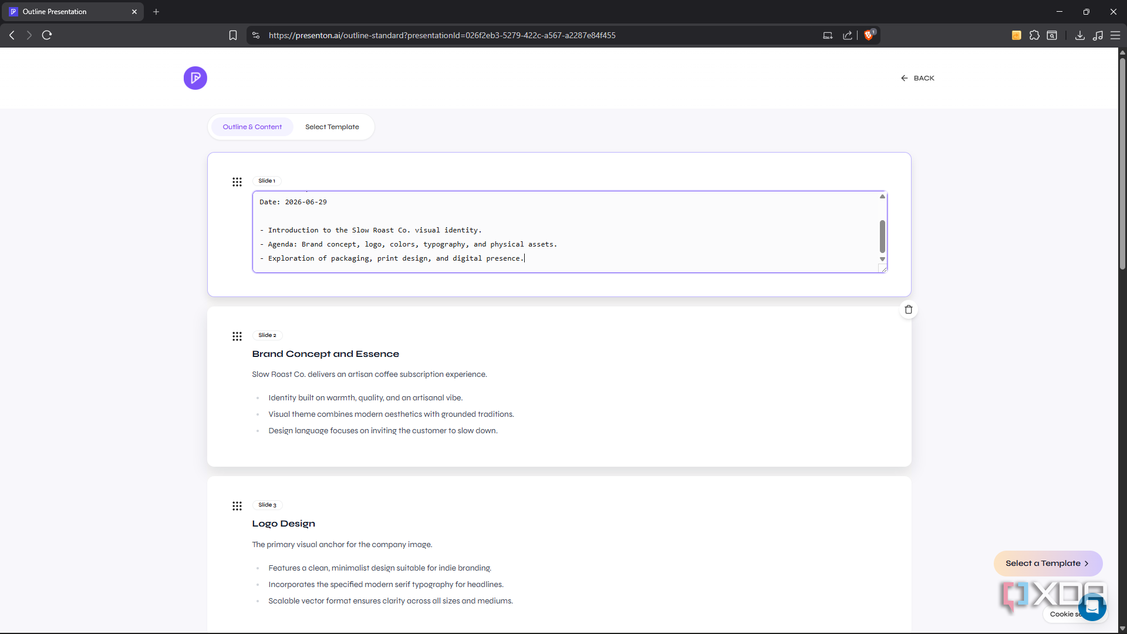
Task: Click the browser address bar URL
Action: (x=442, y=35)
